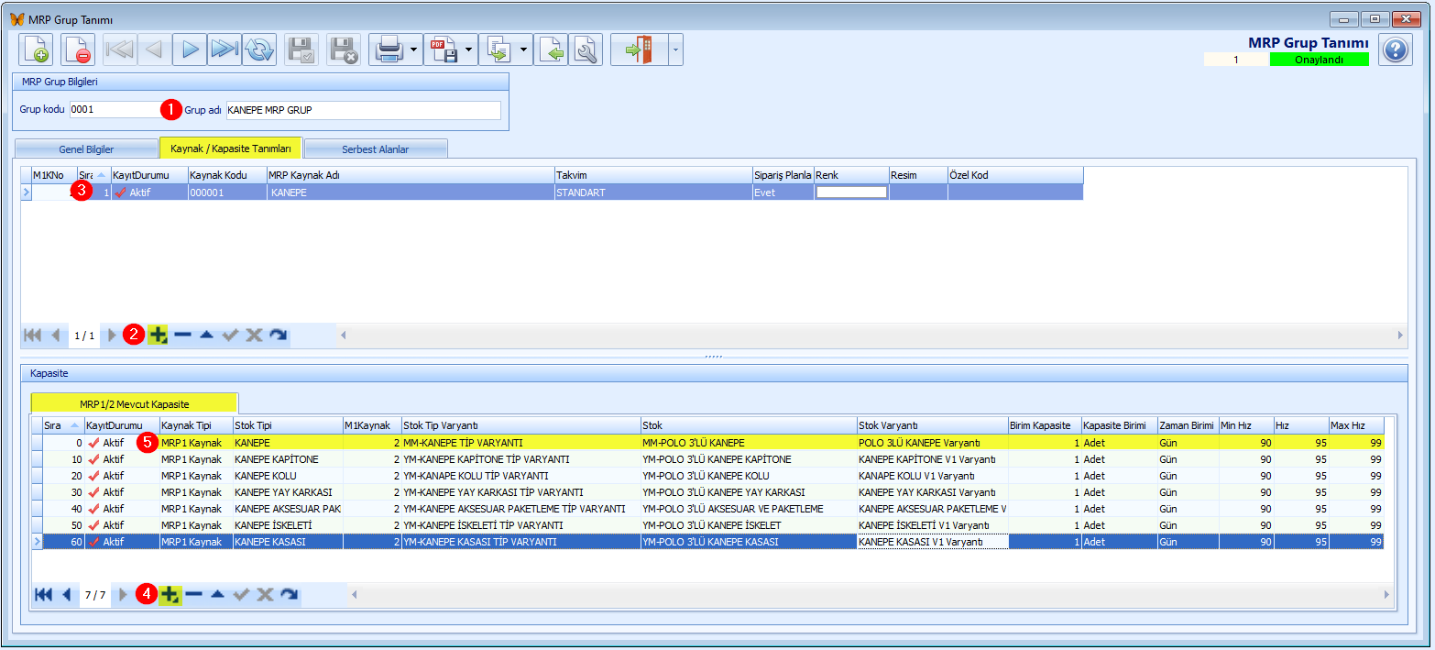Viewport: 1435px width, 650px height.
Task: Select STANDART cell in Takvim column
Action: point(652,193)
